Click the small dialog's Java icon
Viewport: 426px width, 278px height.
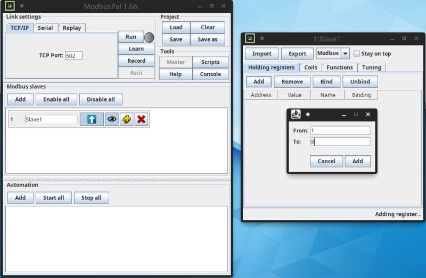[x=296, y=114]
